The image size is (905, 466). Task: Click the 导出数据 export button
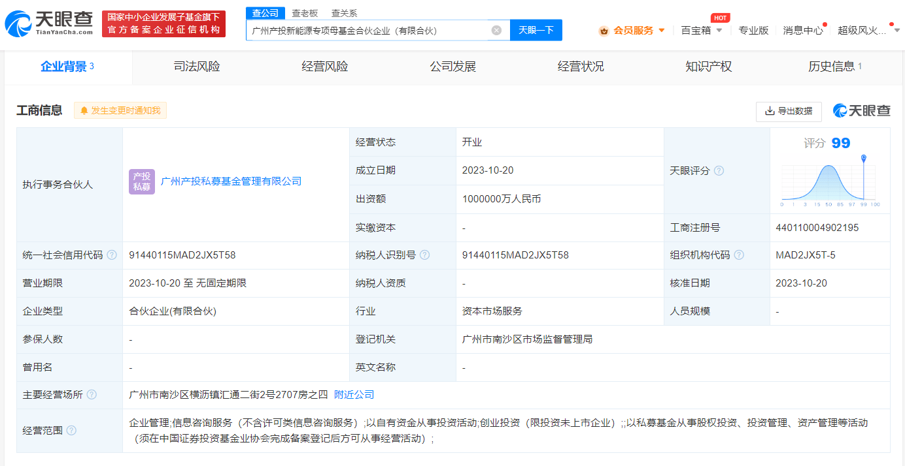pyautogui.click(x=789, y=111)
